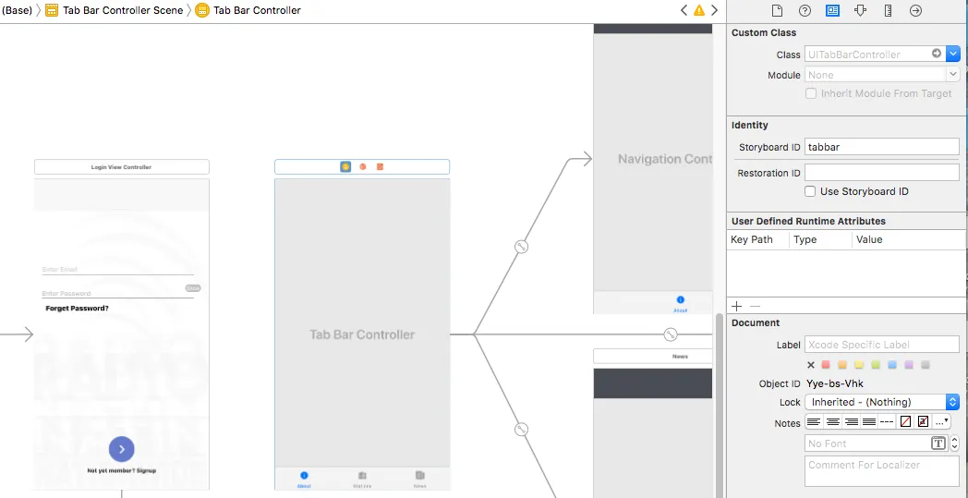Select red label color swatch

(x=826, y=365)
